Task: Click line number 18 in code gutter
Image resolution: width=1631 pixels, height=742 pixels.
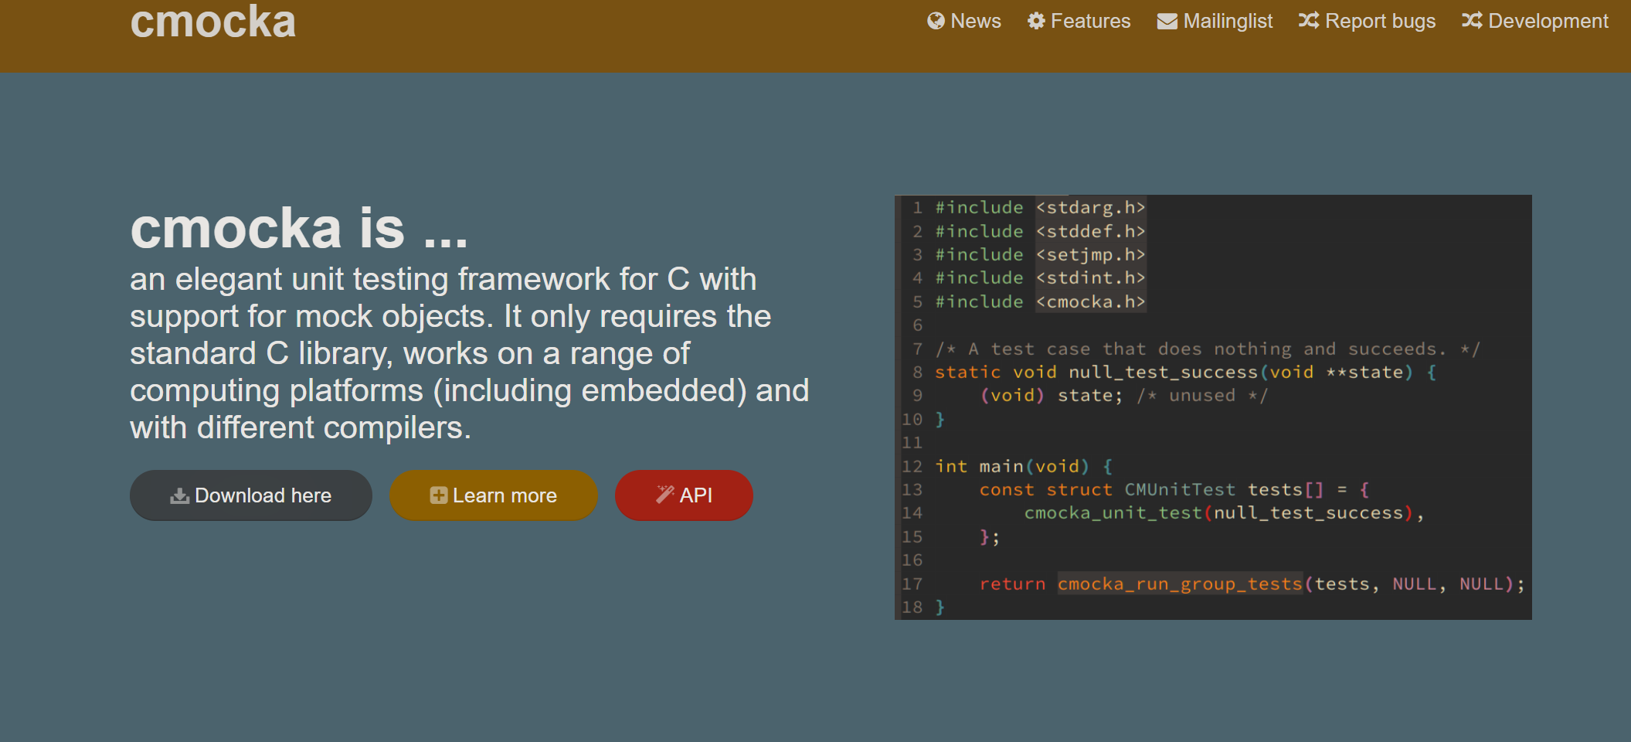Action: pos(912,608)
